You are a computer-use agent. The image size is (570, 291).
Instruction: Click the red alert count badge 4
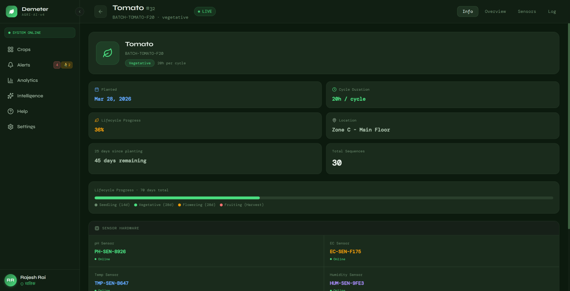tap(57, 65)
